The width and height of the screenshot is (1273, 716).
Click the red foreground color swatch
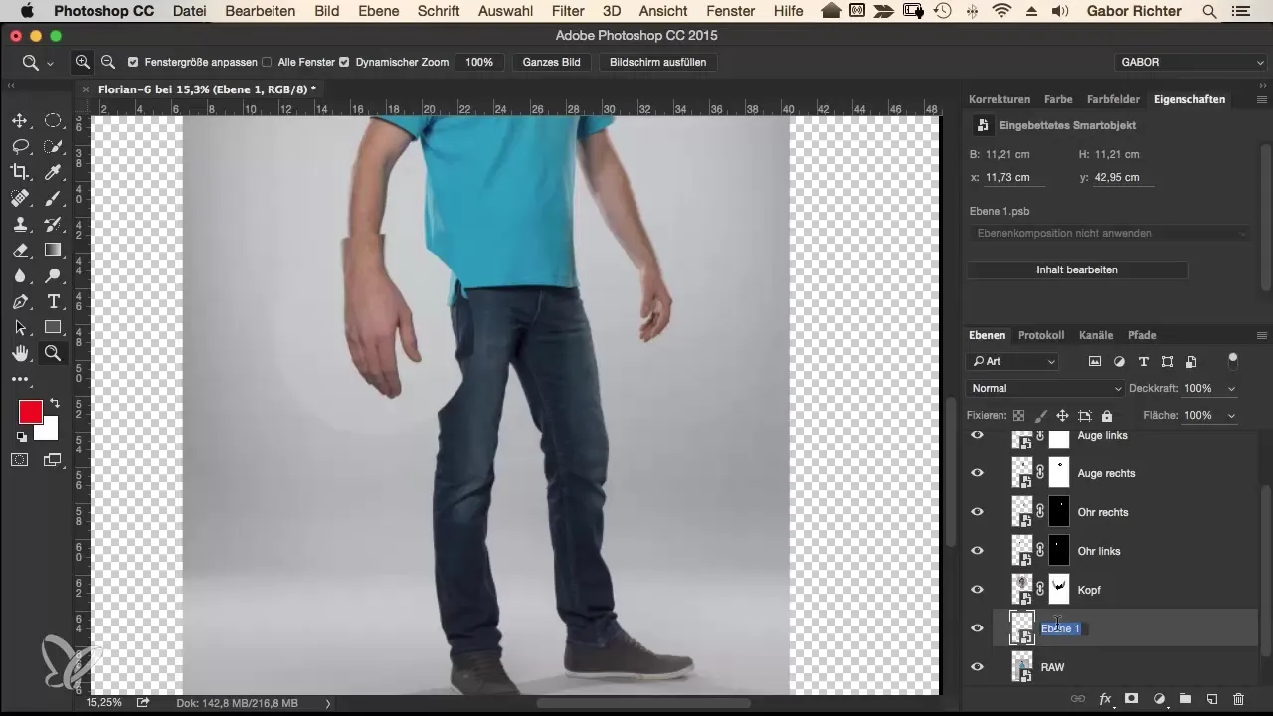[x=30, y=411]
